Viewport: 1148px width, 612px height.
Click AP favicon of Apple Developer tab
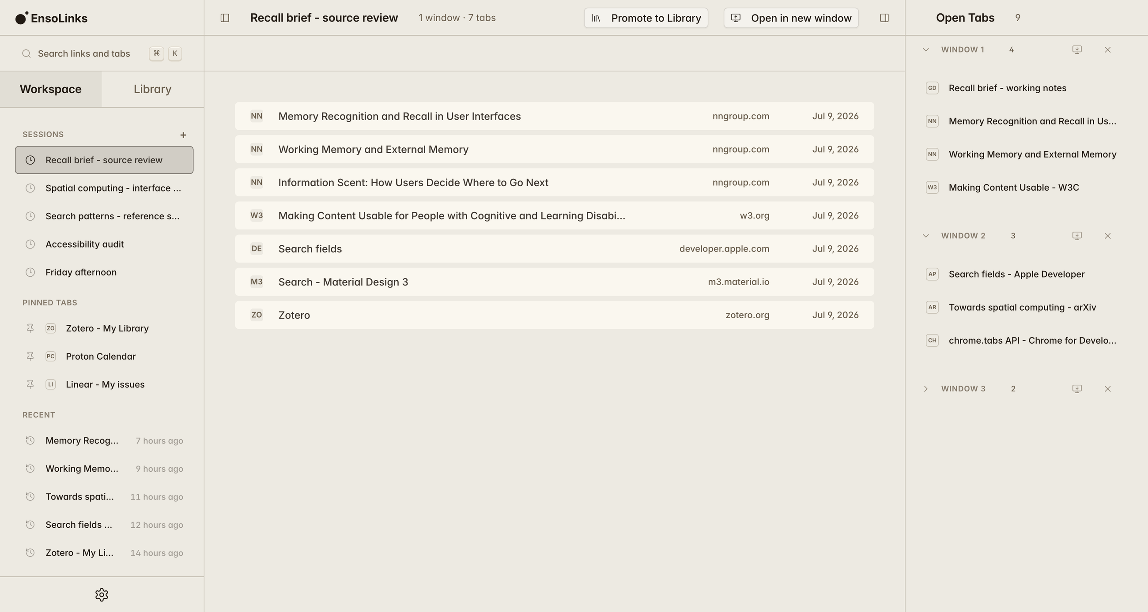coord(932,274)
